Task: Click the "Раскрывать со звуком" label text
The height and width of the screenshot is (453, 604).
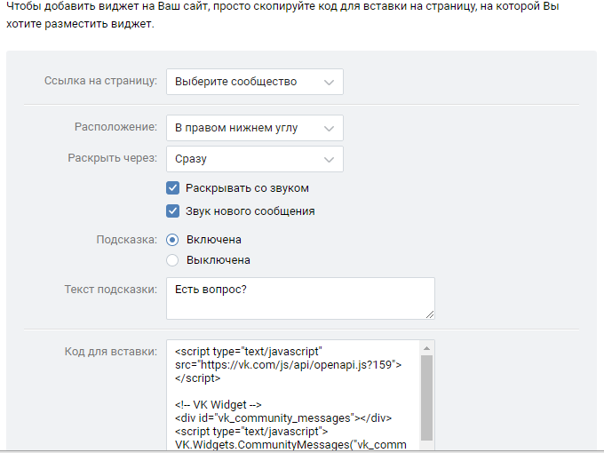Action: (247, 188)
